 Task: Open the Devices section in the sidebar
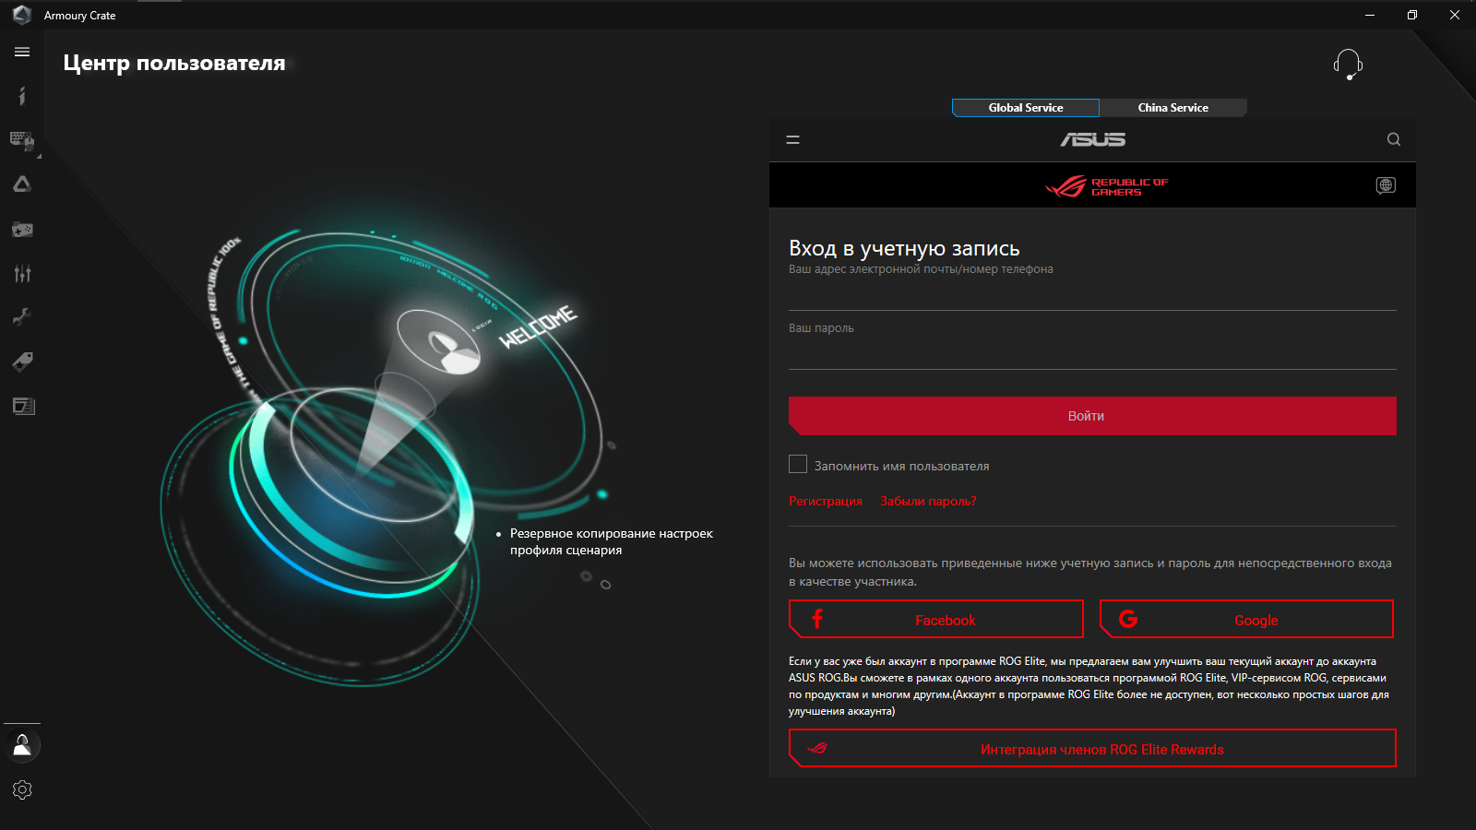(x=22, y=140)
